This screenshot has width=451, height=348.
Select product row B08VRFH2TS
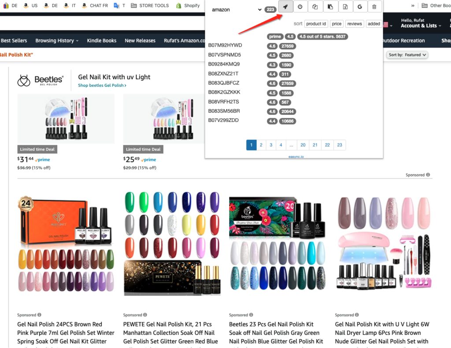click(x=223, y=102)
